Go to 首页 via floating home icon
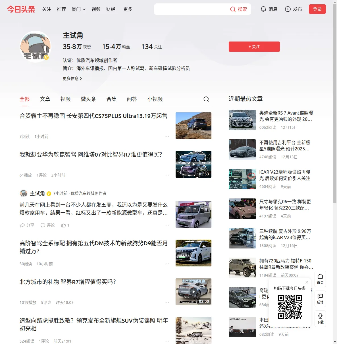Screen dimensions: 337x344 tap(320, 279)
